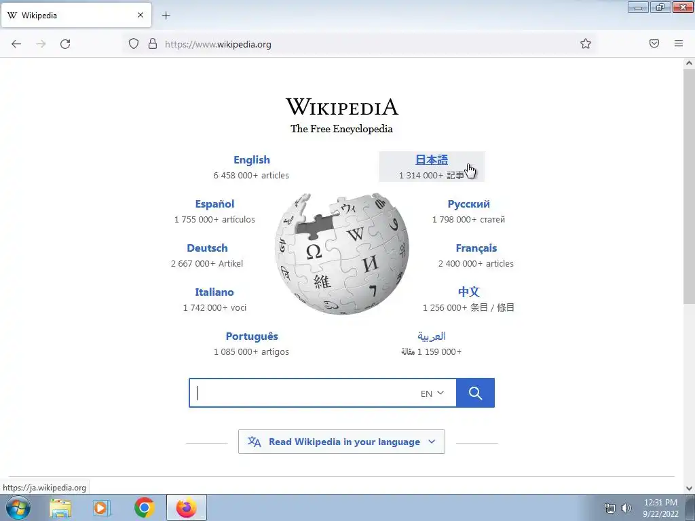Click the 6 458 000+ articles text
Image resolution: width=695 pixels, height=521 pixels.
pyautogui.click(x=251, y=176)
